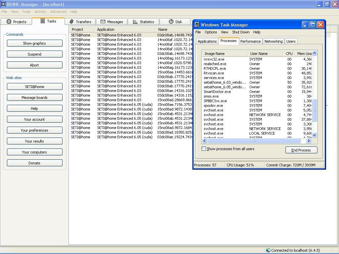The width and height of the screenshot is (339, 254).
Task: Select setiathome_6.03 process row
Action: tap(257, 82)
